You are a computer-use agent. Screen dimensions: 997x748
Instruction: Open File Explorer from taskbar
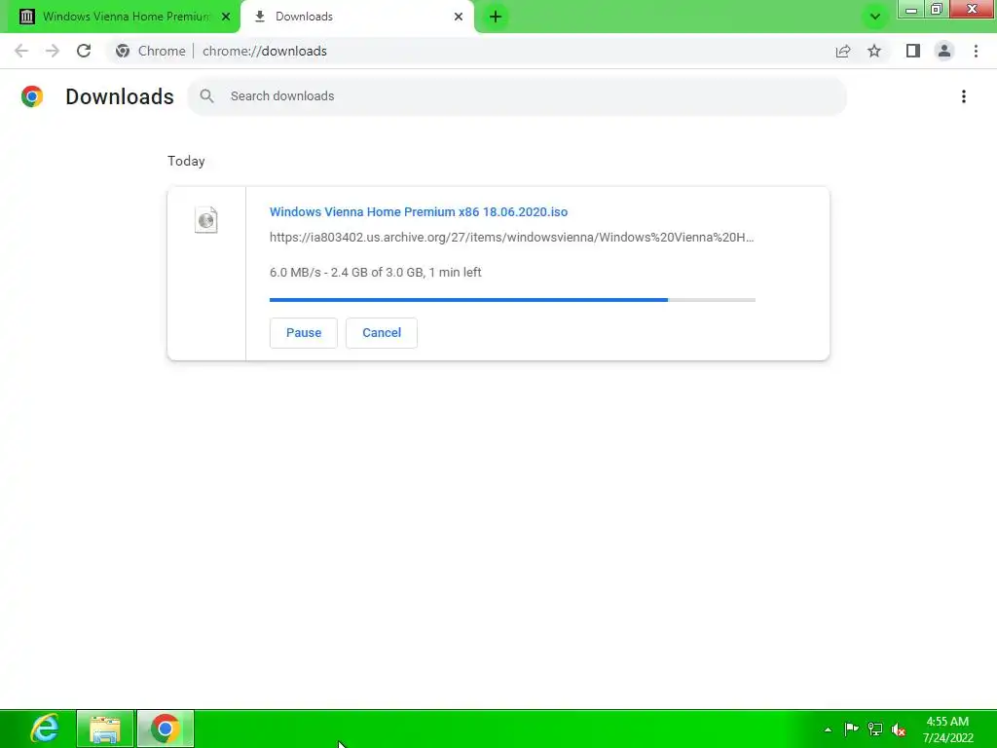tap(105, 729)
